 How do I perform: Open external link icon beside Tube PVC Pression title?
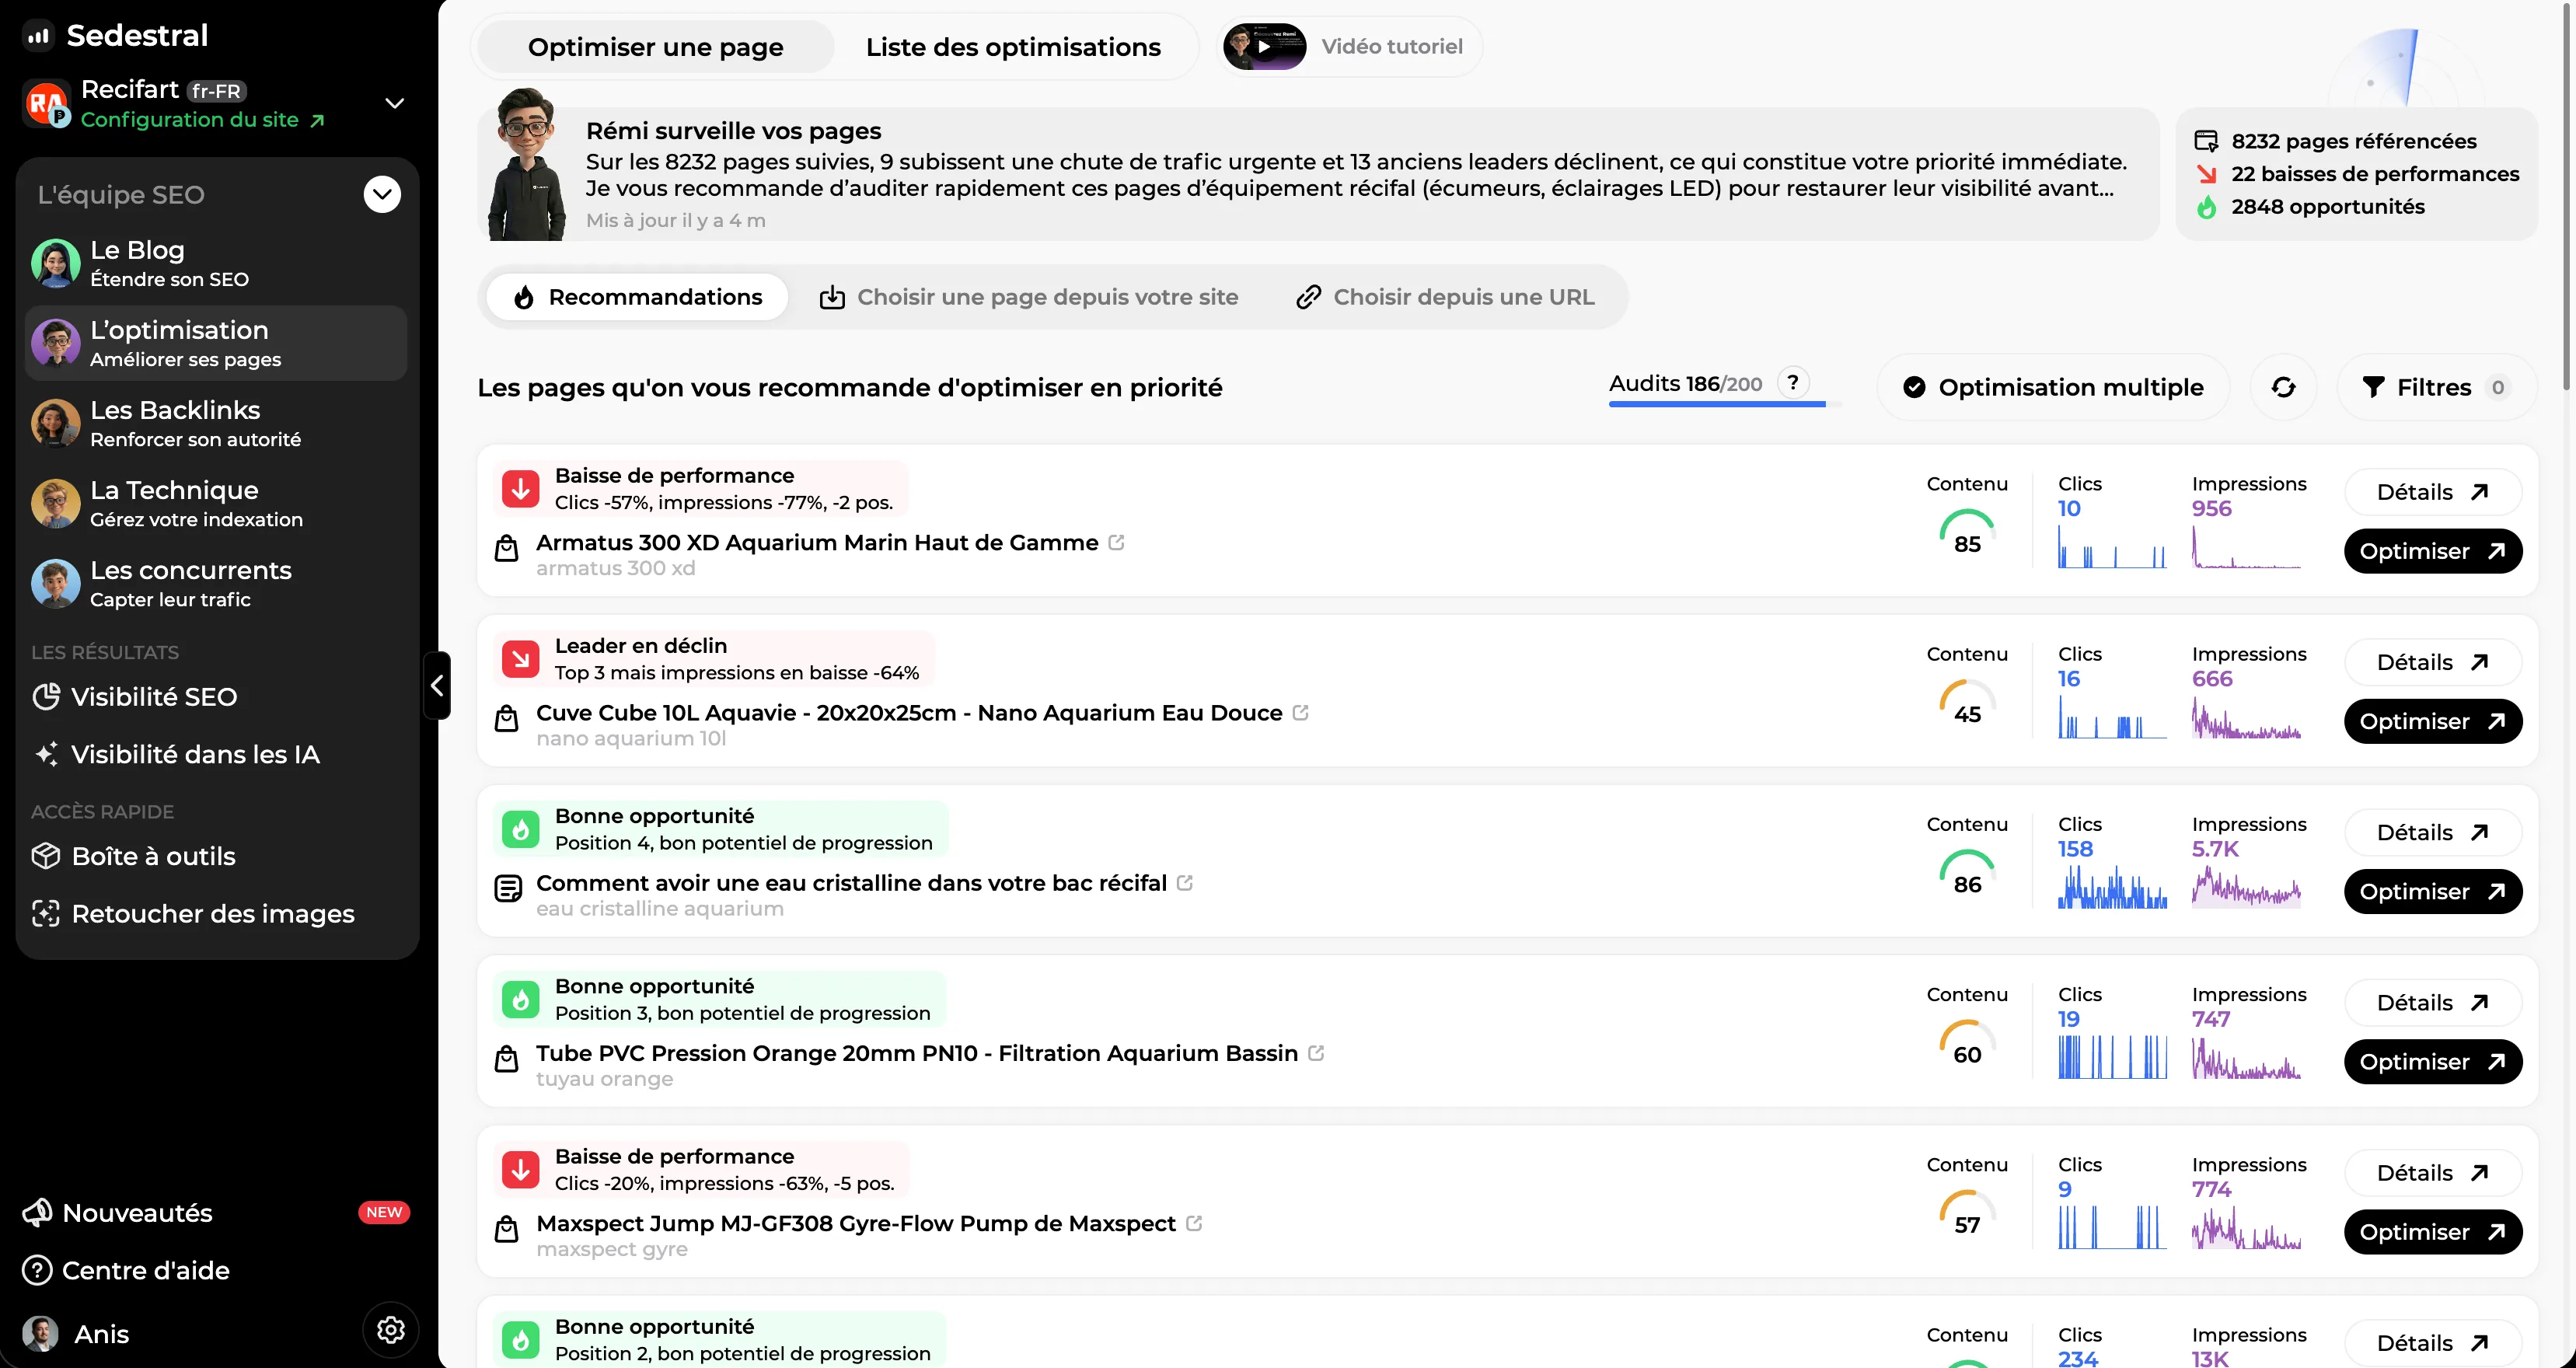pos(1316,1053)
